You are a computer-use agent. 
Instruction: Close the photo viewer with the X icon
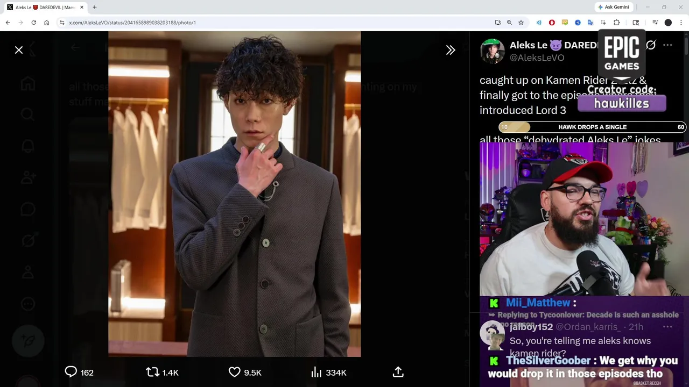click(x=19, y=50)
